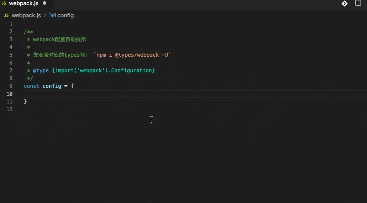367x203 pixels.
Task: Click the Configuration type in the JSDoc
Action: pyautogui.click(x=131, y=71)
